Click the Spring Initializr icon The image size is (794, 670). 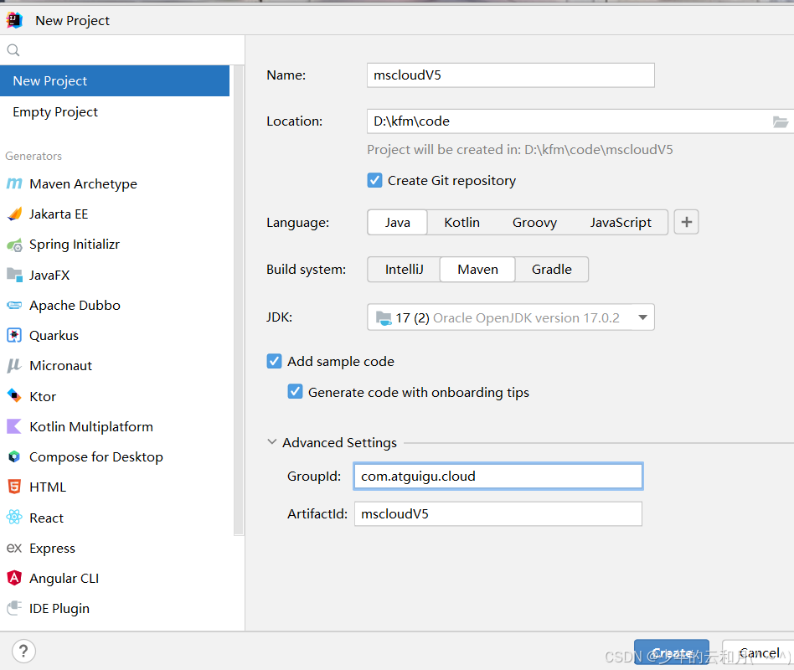14,245
